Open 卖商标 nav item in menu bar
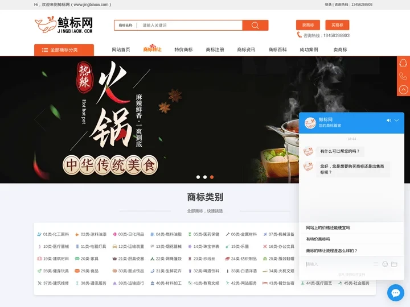Screen dimensions: 410x307 pos(340,49)
